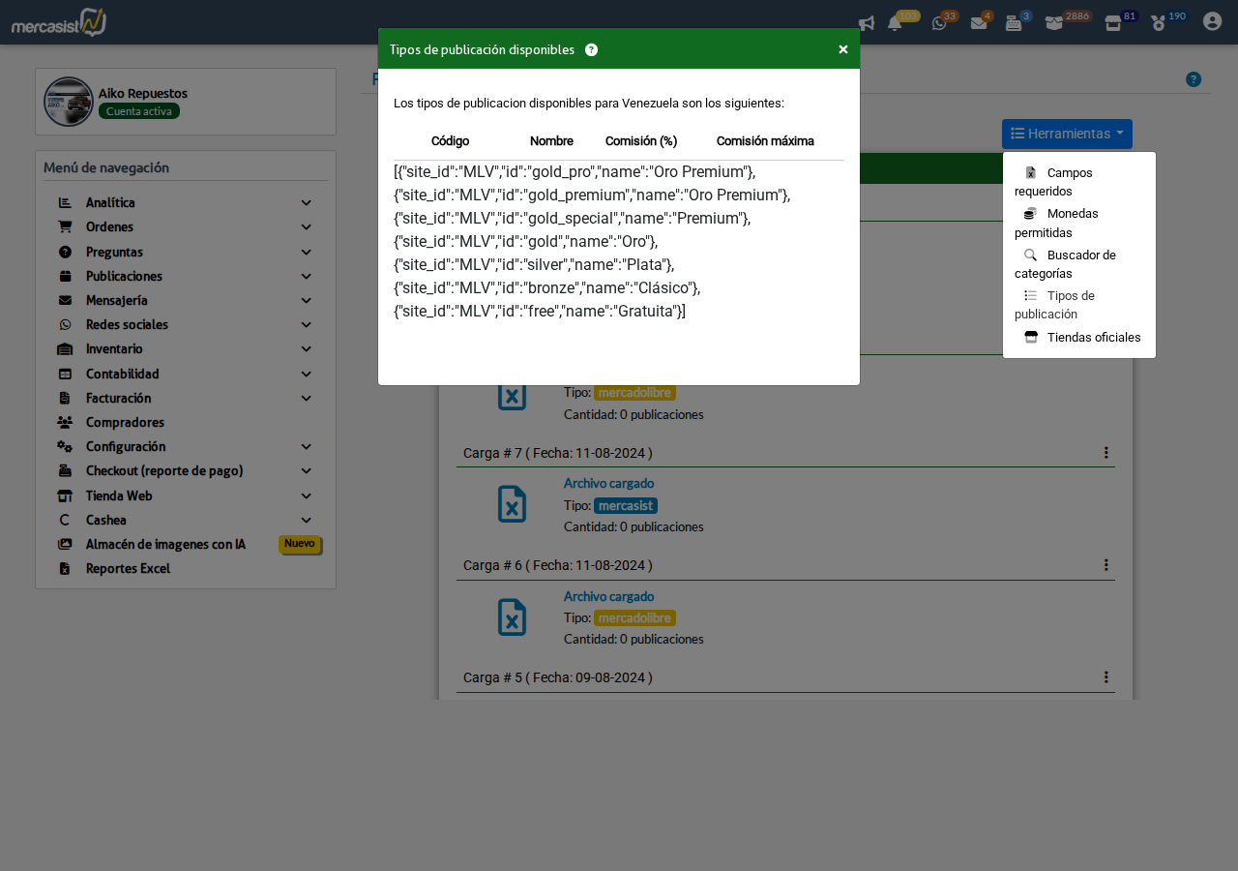Close the Tipos de publicación dialog
This screenshot has width=1238, height=871.
[x=843, y=49]
